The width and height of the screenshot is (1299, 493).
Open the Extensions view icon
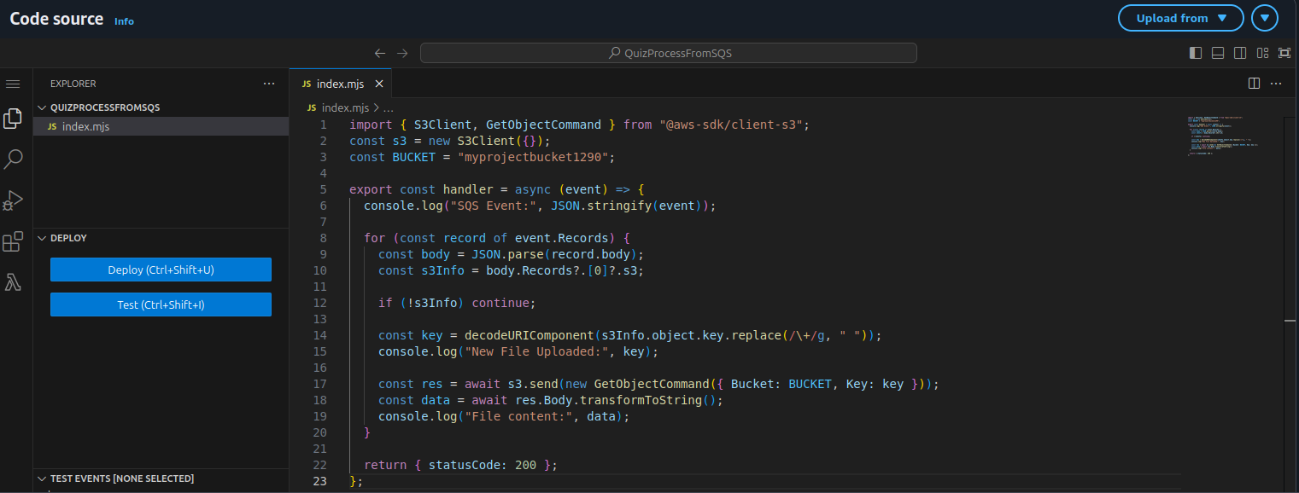point(13,242)
